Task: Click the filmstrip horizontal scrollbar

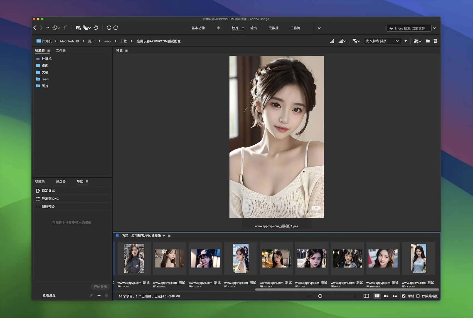Action: coord(347,289)
